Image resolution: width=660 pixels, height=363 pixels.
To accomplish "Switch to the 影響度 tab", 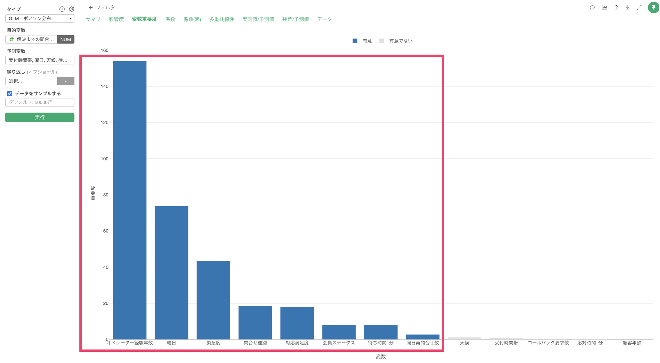I will tap(116, 19).
